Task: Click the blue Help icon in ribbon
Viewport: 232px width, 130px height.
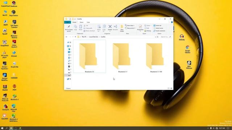Action: coord(172,22)
